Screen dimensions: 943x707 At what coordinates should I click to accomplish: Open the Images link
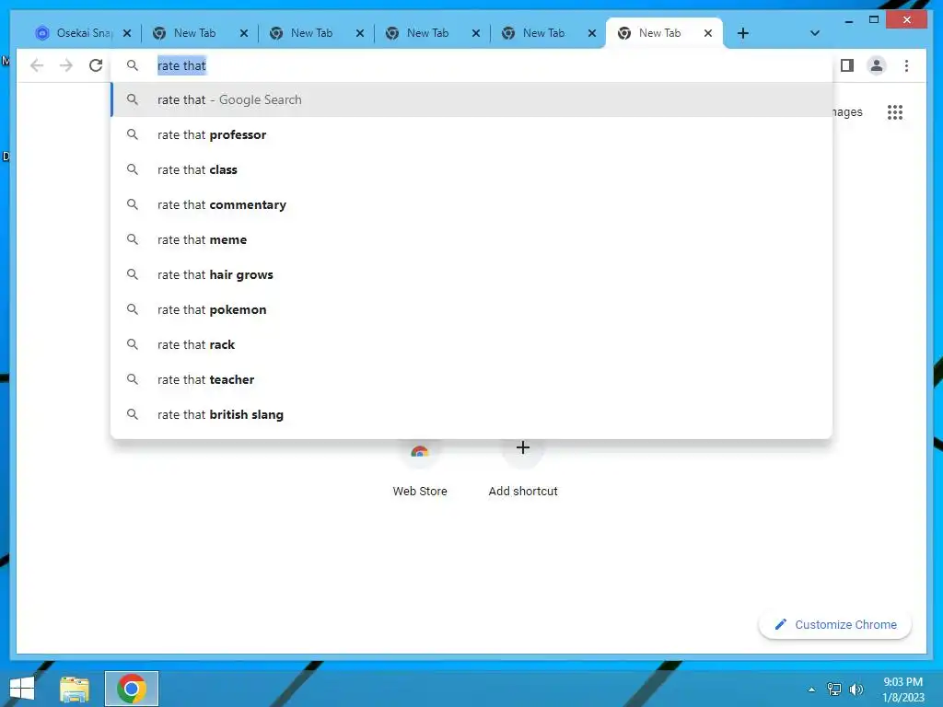(847, 111)
